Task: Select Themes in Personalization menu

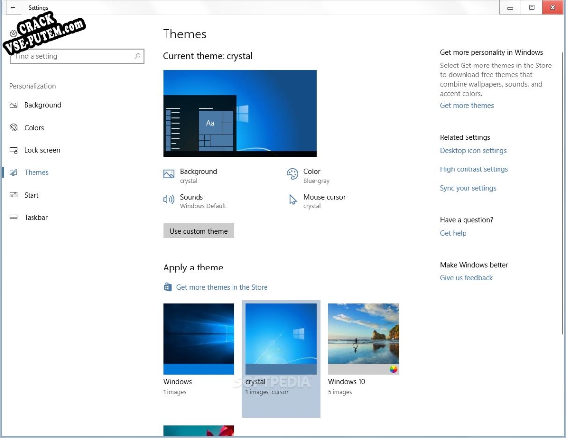Action: pos(36,172)
